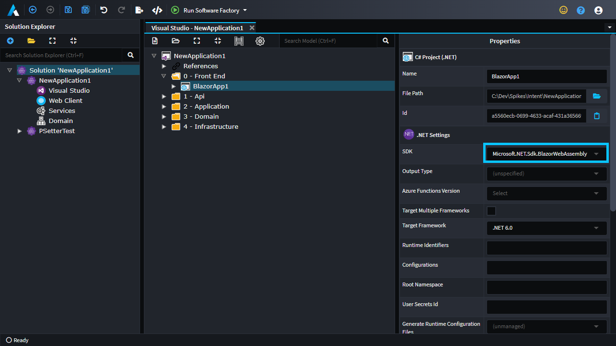
Task: Open the Output Type dropdown
Action: coord(547,173)
